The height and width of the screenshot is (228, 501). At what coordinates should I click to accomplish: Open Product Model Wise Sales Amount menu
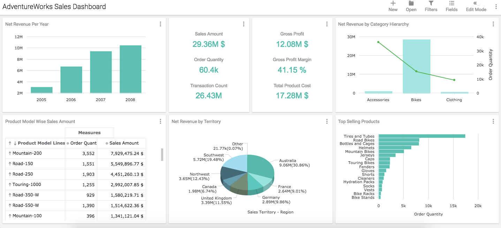[160, 121]
